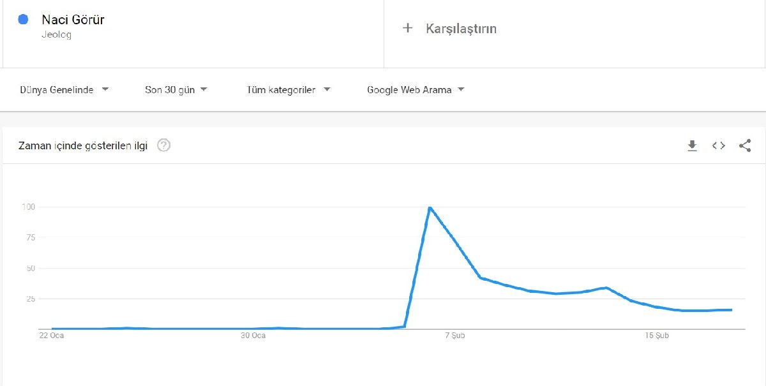Click the 7 Şub date label on axis

(x=454, y=336)
